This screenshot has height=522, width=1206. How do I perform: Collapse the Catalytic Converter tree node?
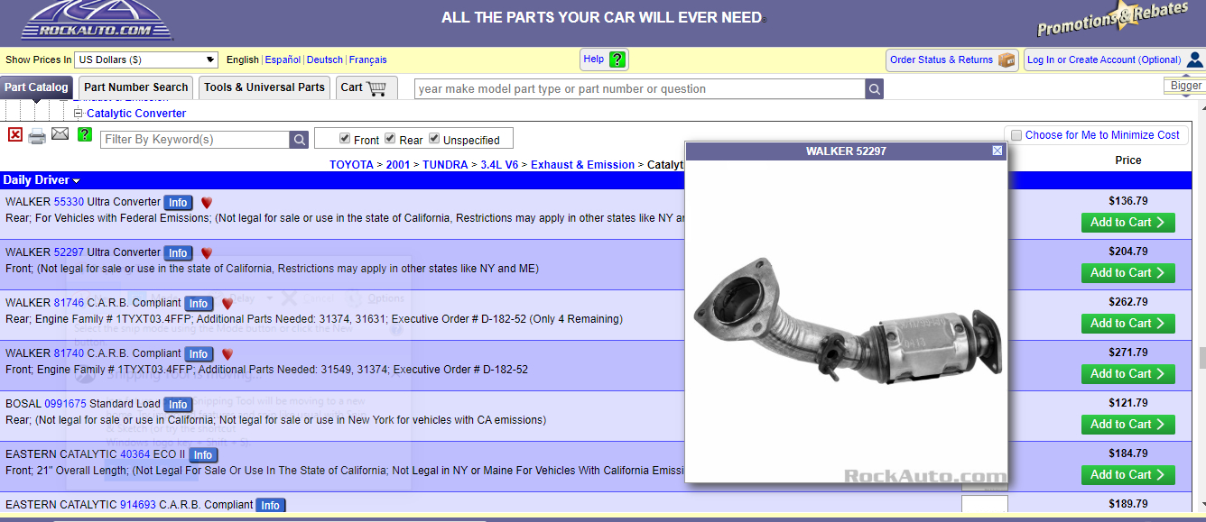tap(78, 114)
